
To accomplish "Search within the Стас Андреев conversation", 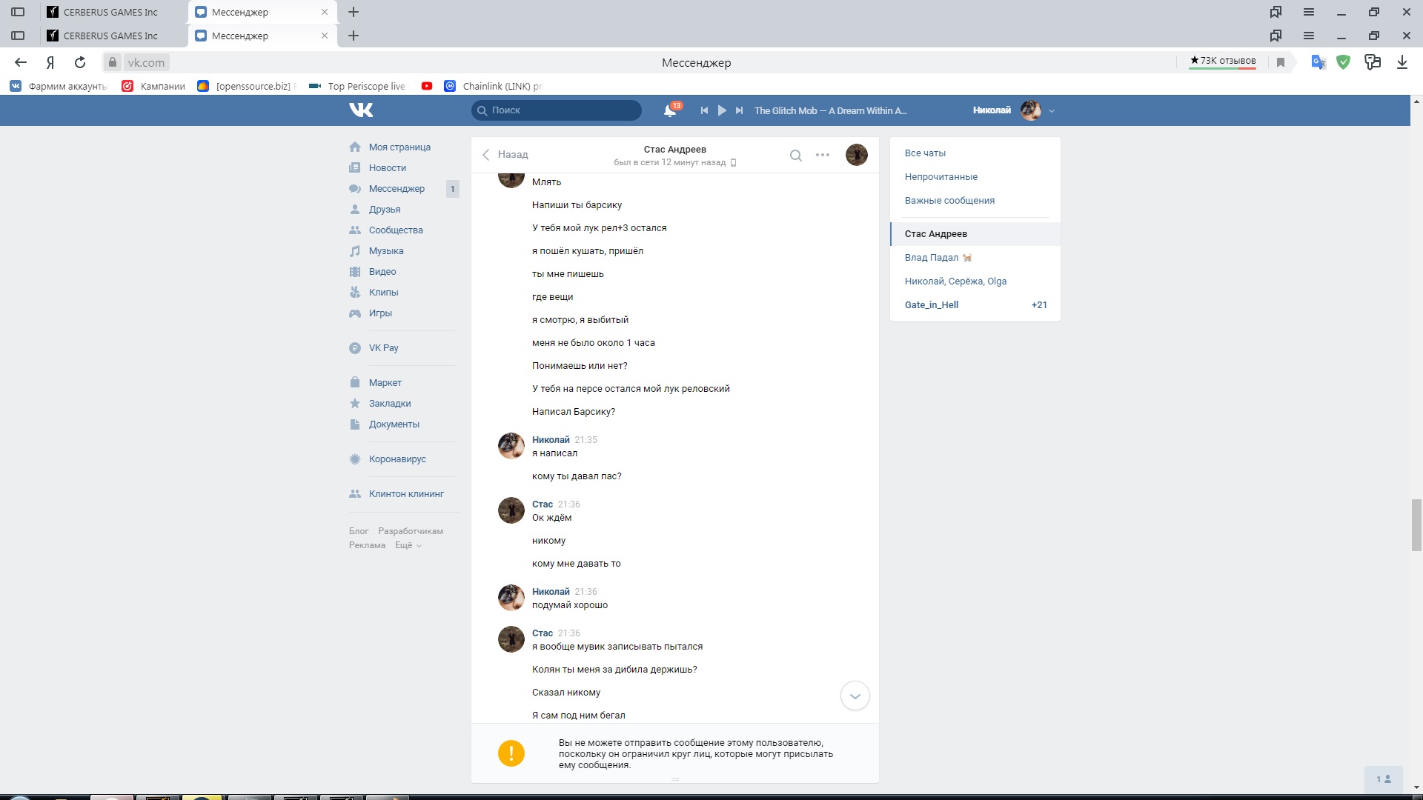I will point(795,155).
